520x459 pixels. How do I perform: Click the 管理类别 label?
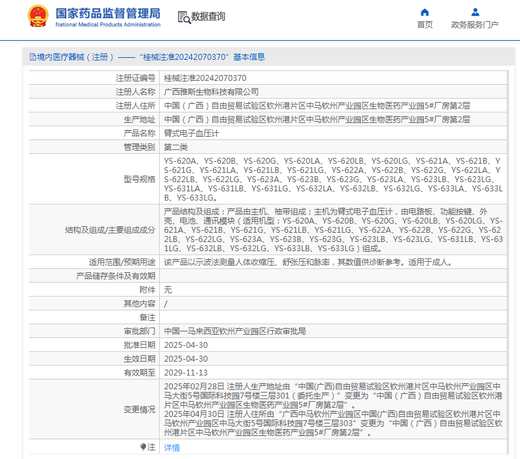pos(139,147)
